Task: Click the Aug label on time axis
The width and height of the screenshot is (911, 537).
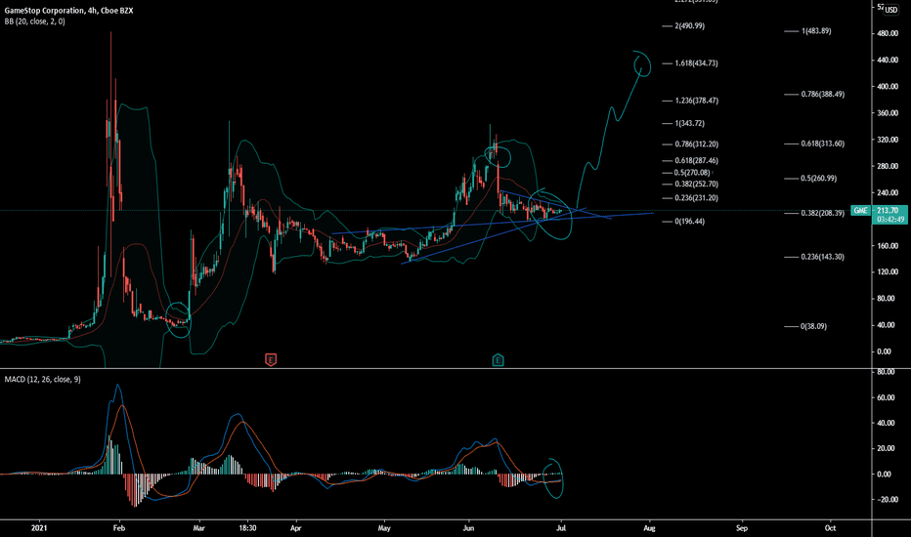Action: click(650, 528)
